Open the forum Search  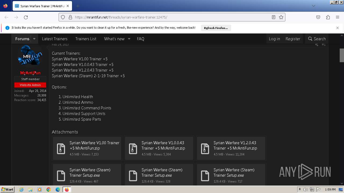[x=317, y=39]
